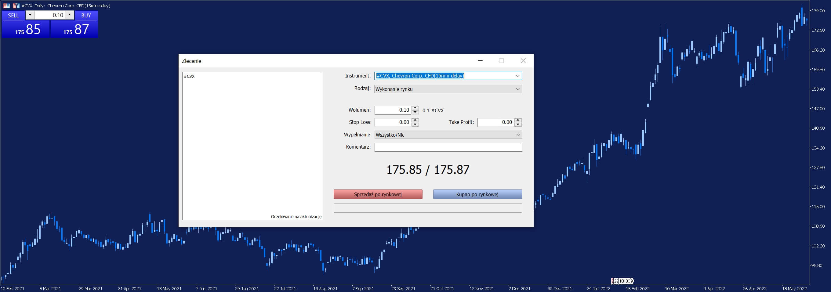Decrement Wolumen with the down spinner

415,112
